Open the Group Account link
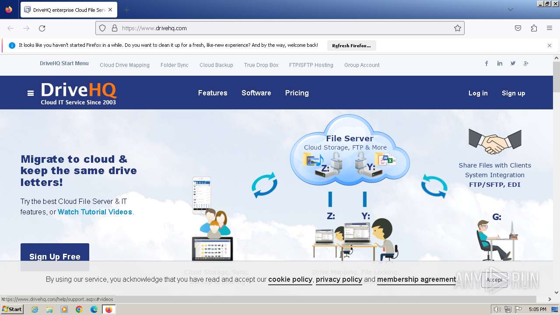Screen dimensions: 560x315 coord(362,65)
